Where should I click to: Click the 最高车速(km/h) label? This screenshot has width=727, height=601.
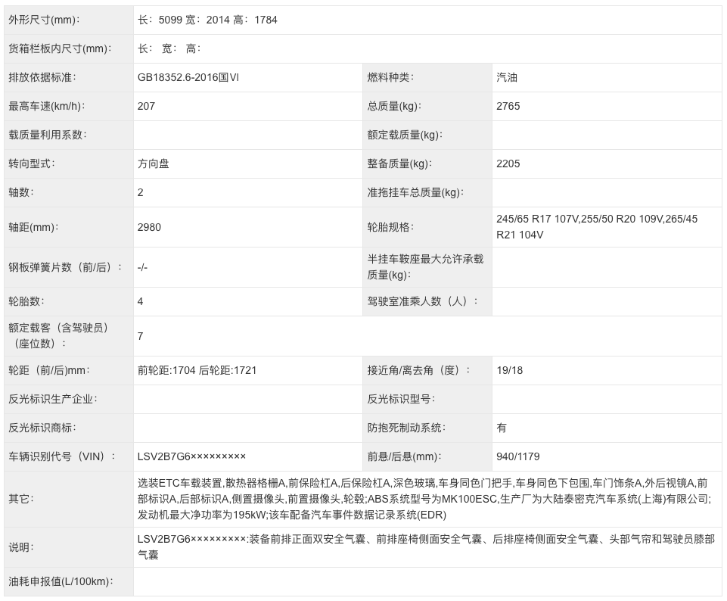point(46,106)
